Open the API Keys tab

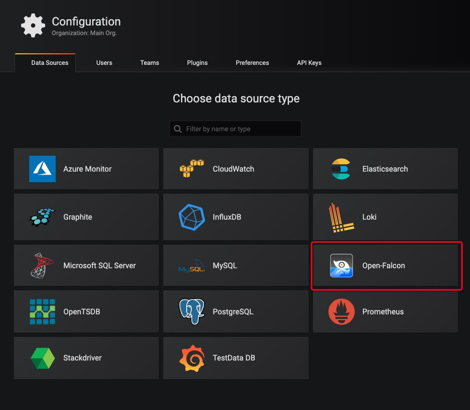click(x=309, y=63)
